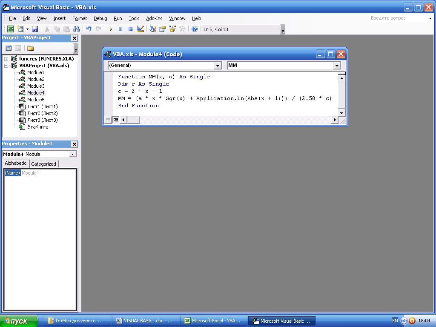Click View Object in Project panel
This screenshot has width=436, height=327.
[x=18, y=49]
